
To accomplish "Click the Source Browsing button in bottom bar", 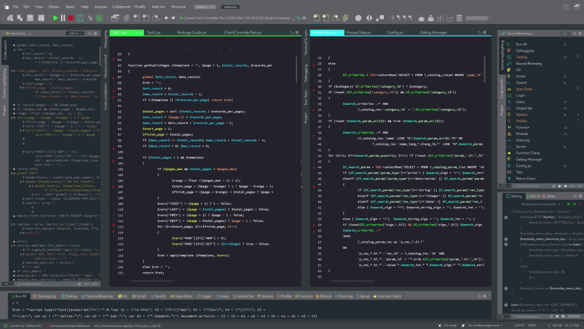I will pyautogui.click(x=97, y=296).
